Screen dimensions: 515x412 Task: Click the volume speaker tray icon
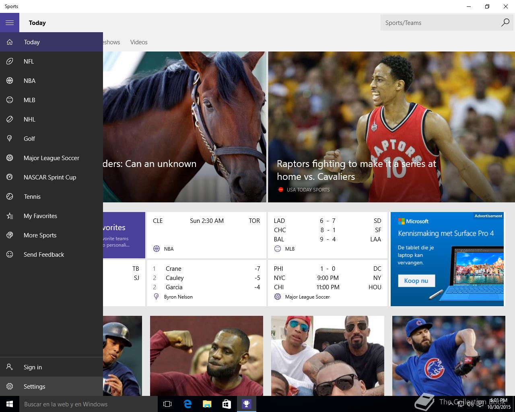(470, 404)
